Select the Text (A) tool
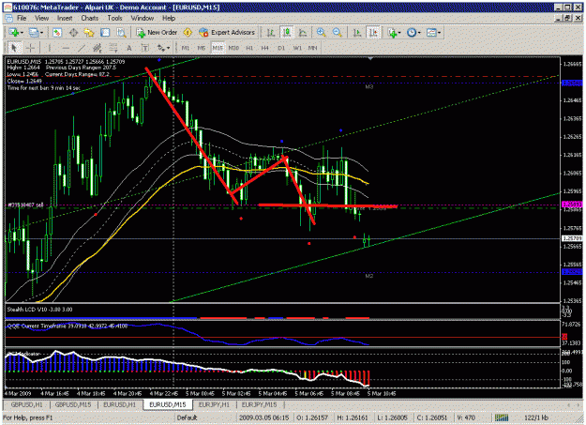This screenshot has width=586, height=425. point(129,48)
